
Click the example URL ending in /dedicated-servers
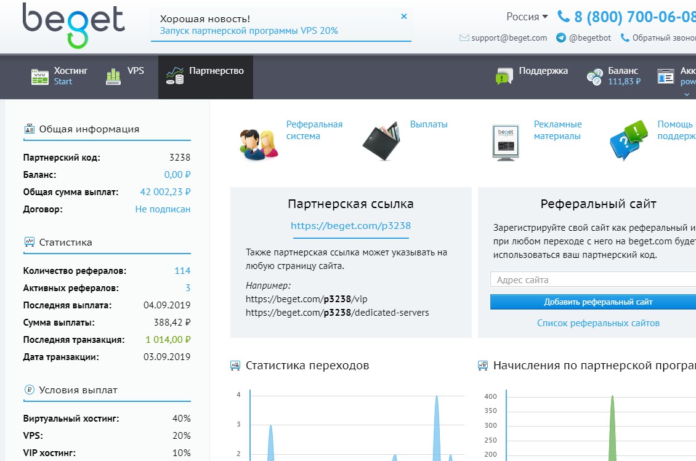pos(338,313)
